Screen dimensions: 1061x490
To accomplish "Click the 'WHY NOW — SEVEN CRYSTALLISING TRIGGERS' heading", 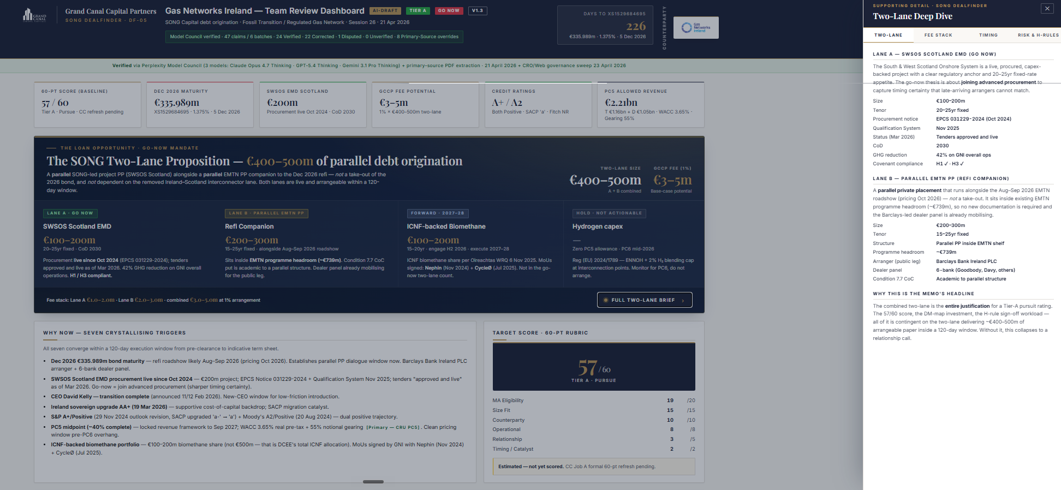I will pyautogui.click(x=115, y=333).
